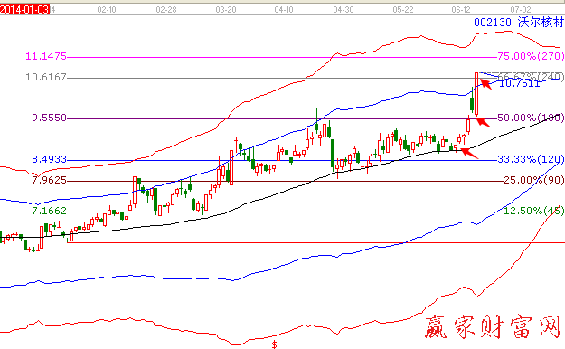Click the 12.50%(45) level label
The image size is (565, 349).
coord(534,211)
